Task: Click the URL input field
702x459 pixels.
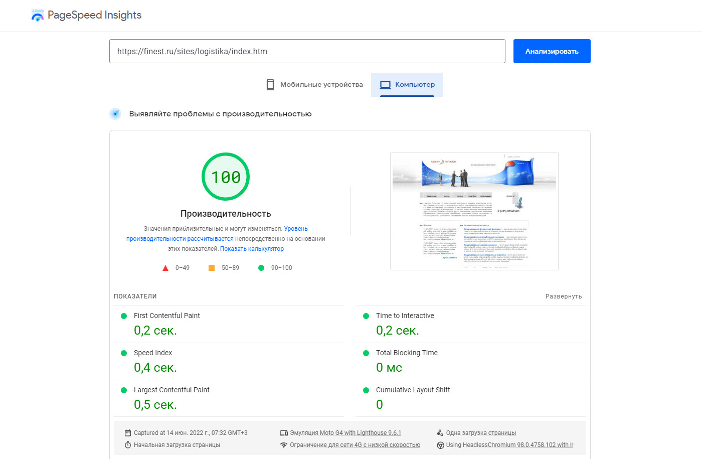Action: [x=307, y=51]
